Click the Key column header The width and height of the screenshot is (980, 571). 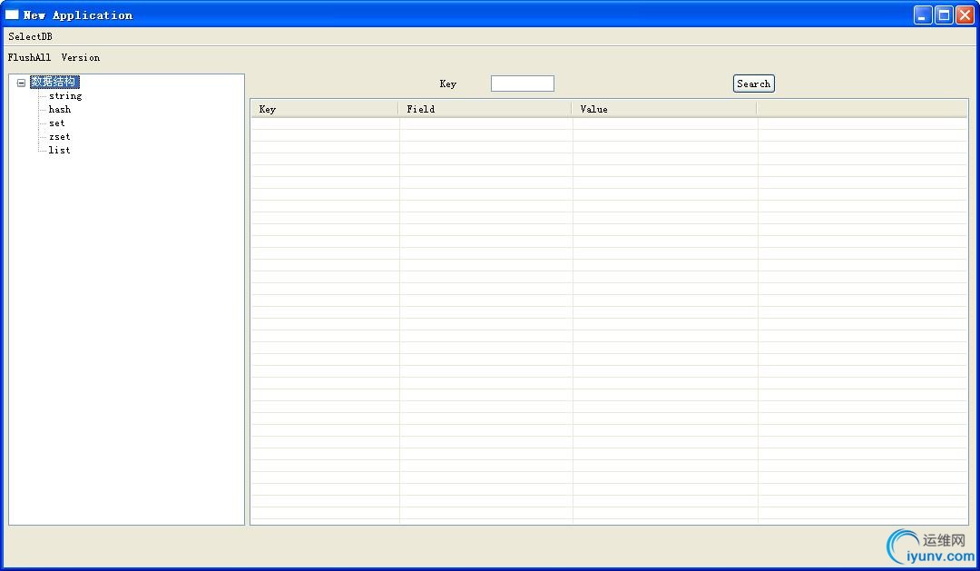(324, 109)
